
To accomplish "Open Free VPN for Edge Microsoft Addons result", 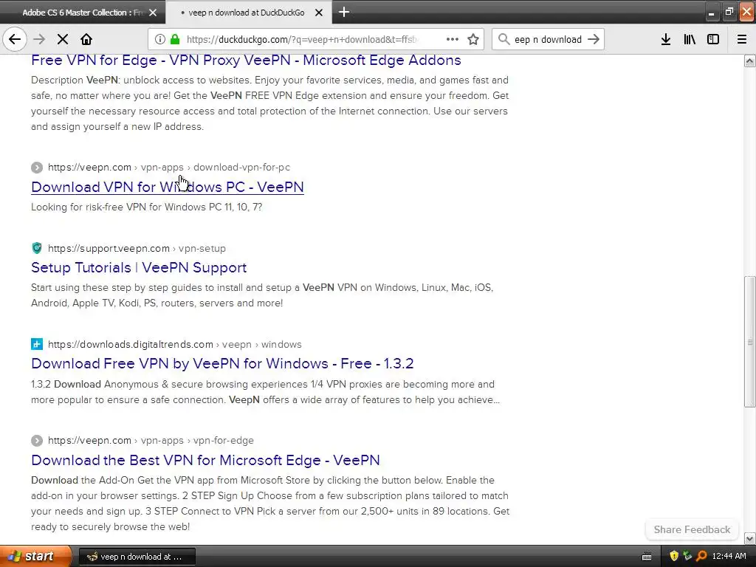I will 246,61.
